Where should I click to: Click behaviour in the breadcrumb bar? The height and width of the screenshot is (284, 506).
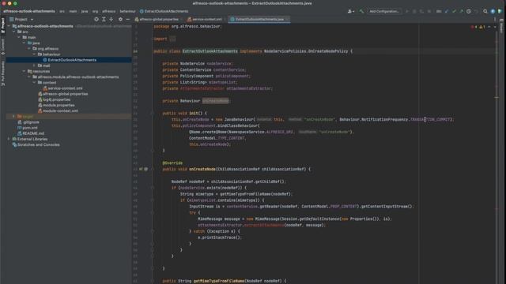[x=127, y=11]
